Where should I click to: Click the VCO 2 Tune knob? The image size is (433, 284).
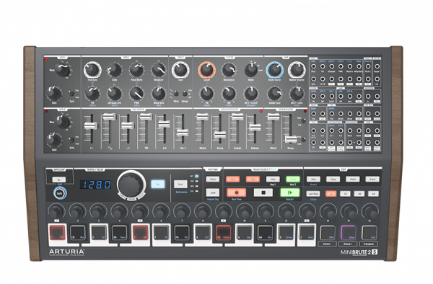(x=180, y=69)
